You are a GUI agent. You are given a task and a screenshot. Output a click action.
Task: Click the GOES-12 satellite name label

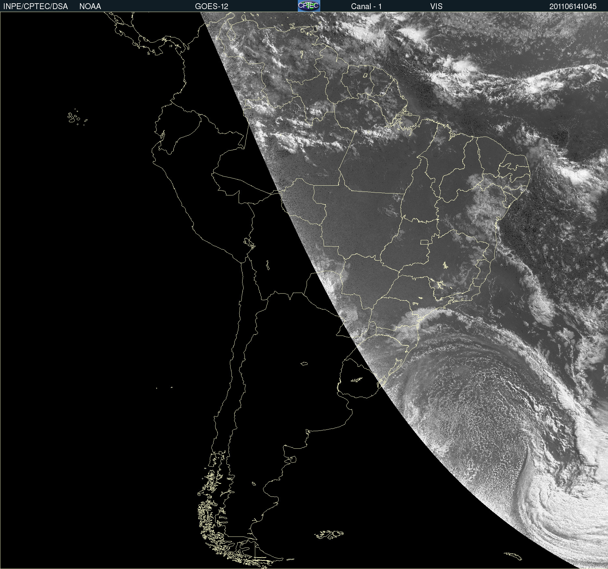click(212, 6)
